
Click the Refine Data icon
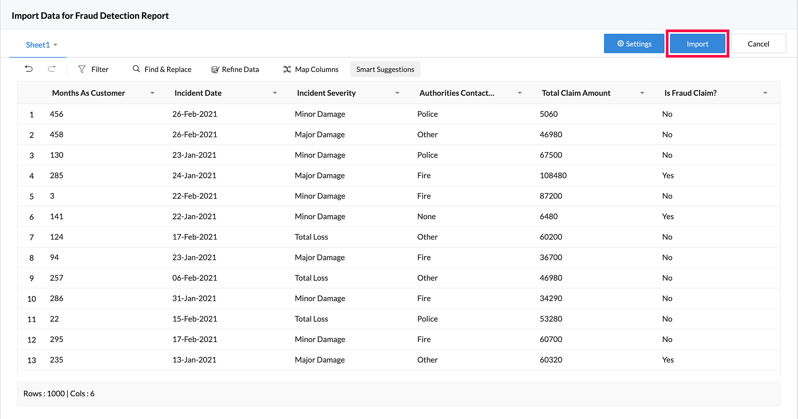pos(215,69)
